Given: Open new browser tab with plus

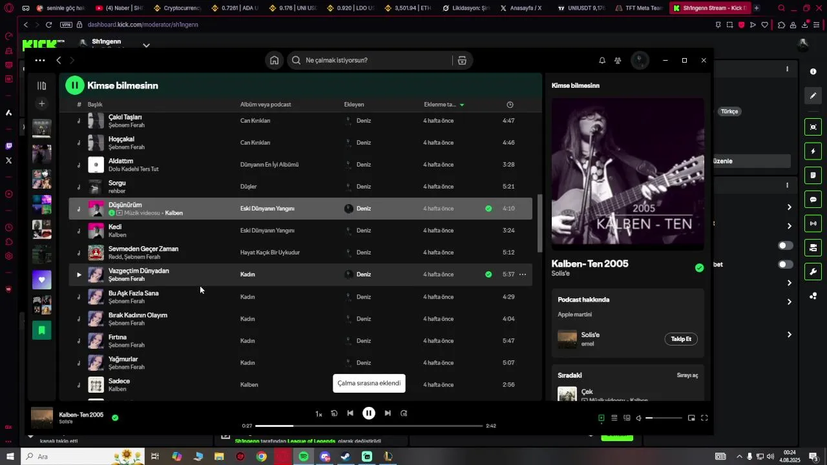Looking at the screenshot, I should tap(757, 8).
